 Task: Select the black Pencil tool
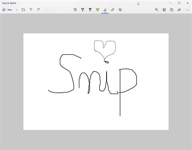90,10
